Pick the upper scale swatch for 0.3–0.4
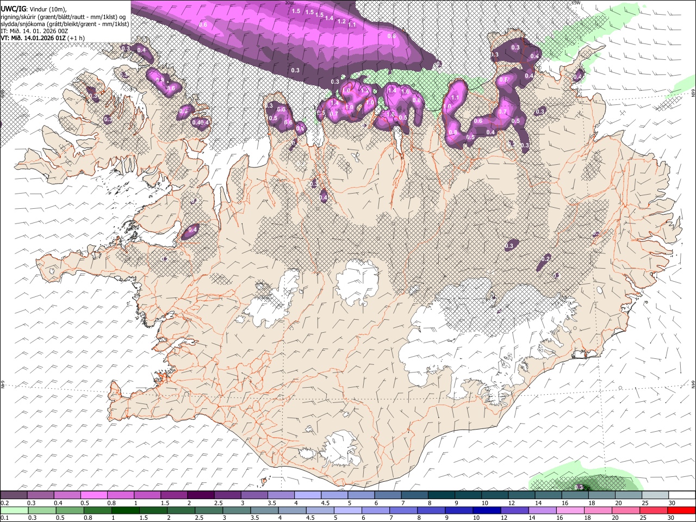This screenshot has height=522, width=696. (40, 495)
